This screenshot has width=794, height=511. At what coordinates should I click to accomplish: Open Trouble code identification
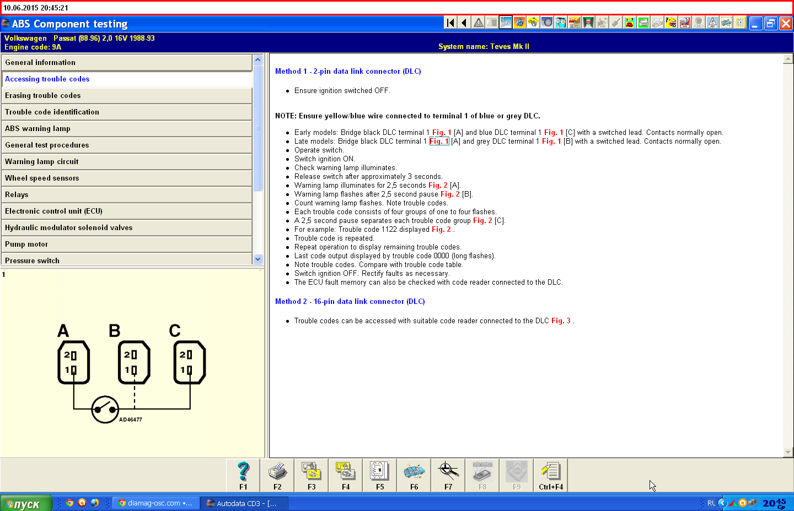(x=127, y=112)
